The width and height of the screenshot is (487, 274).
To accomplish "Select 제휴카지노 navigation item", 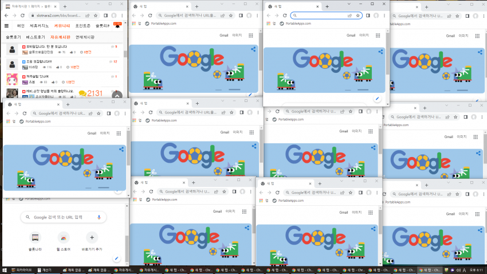I will click(39, 26).
